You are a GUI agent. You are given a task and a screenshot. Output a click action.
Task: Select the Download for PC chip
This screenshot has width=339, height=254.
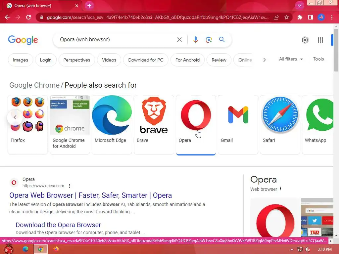146,60
